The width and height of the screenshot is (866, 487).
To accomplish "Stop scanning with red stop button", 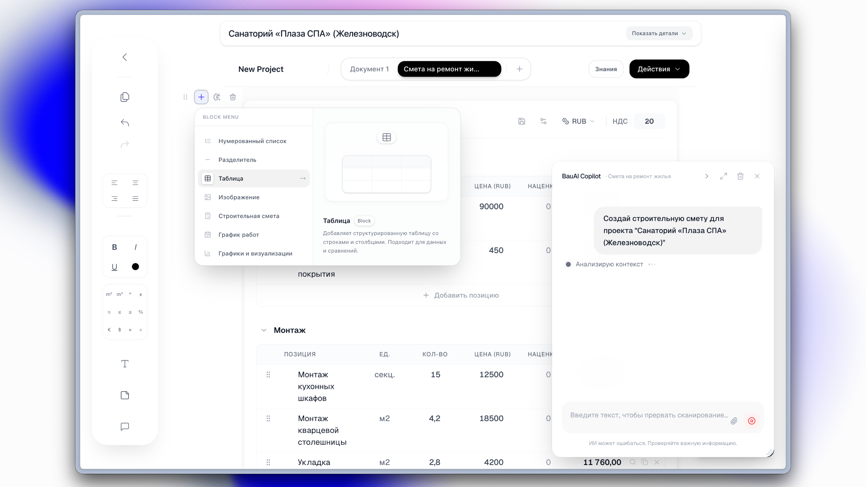I will pos(752,421).
